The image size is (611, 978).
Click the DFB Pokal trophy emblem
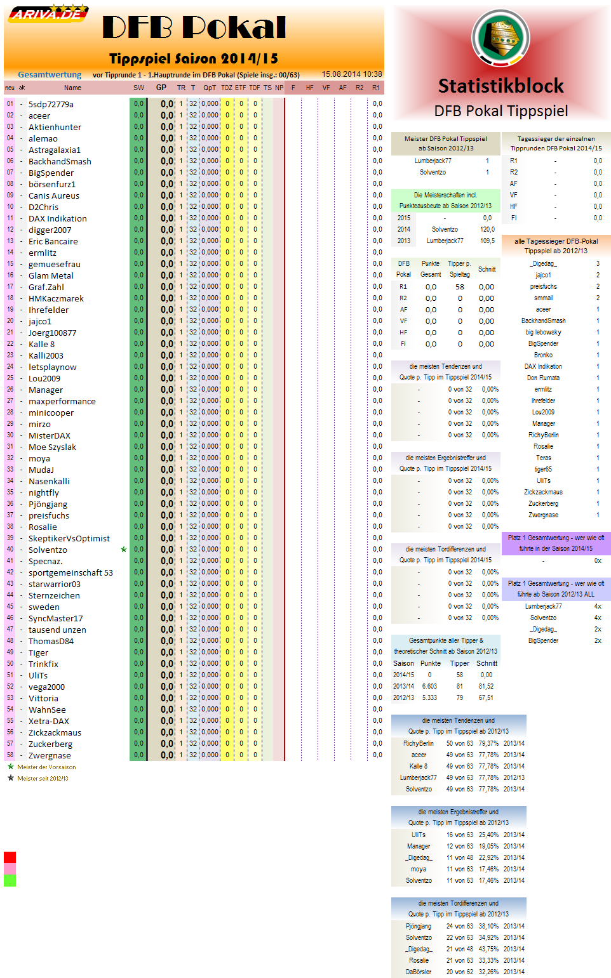(x=501, y=38)
